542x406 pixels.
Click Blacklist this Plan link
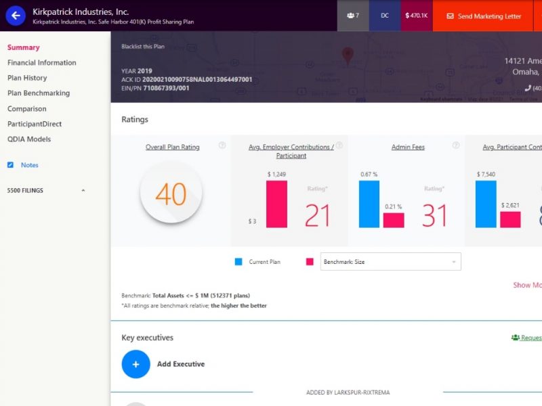(x=143, y=47)
